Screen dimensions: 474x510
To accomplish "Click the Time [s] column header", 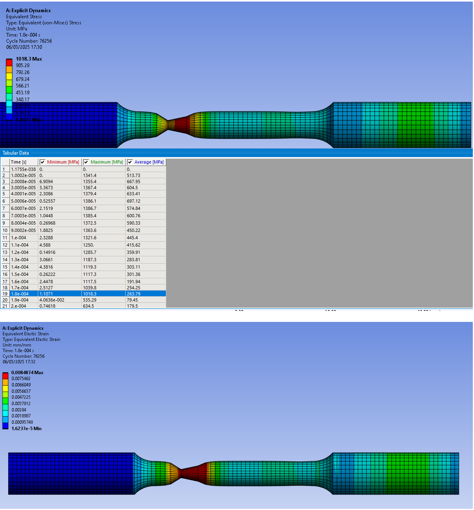I will [18, 162].
